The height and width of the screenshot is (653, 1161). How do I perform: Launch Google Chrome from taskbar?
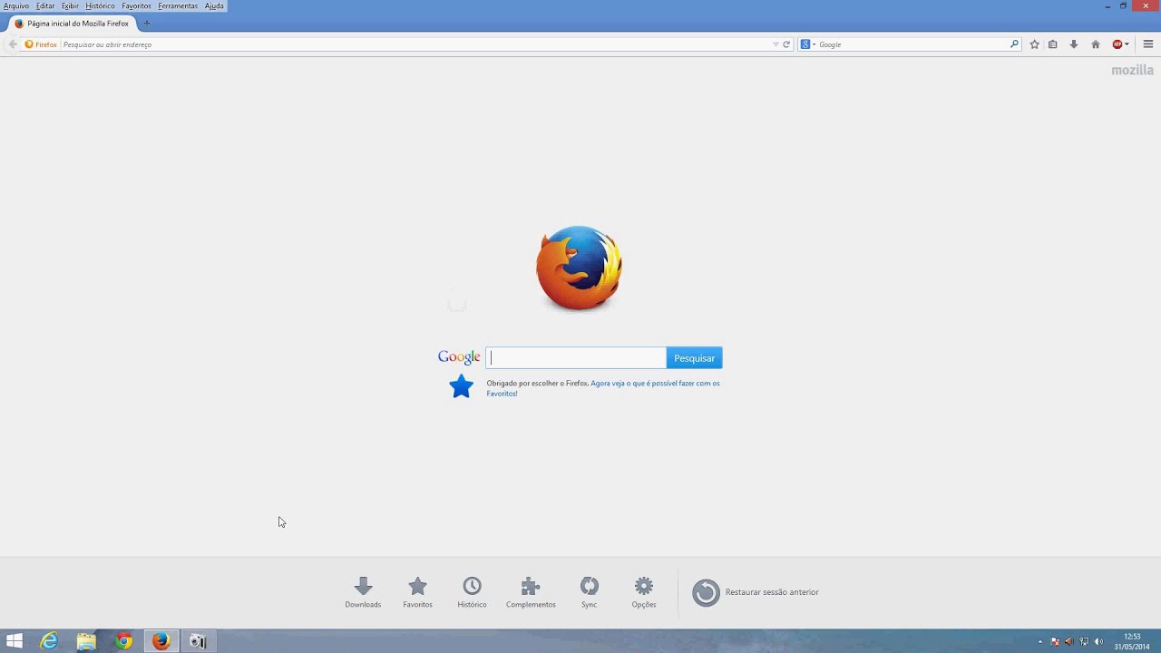point(123,641)
